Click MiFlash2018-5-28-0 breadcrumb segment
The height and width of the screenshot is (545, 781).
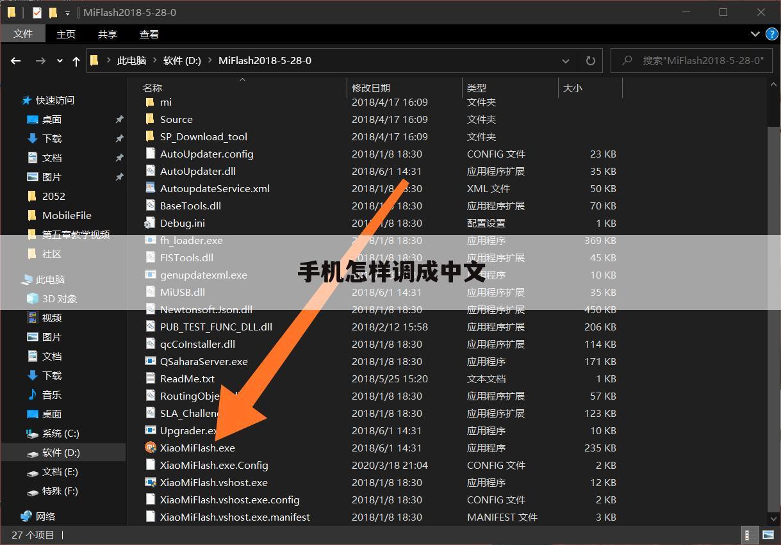click(x=265, y=60)
